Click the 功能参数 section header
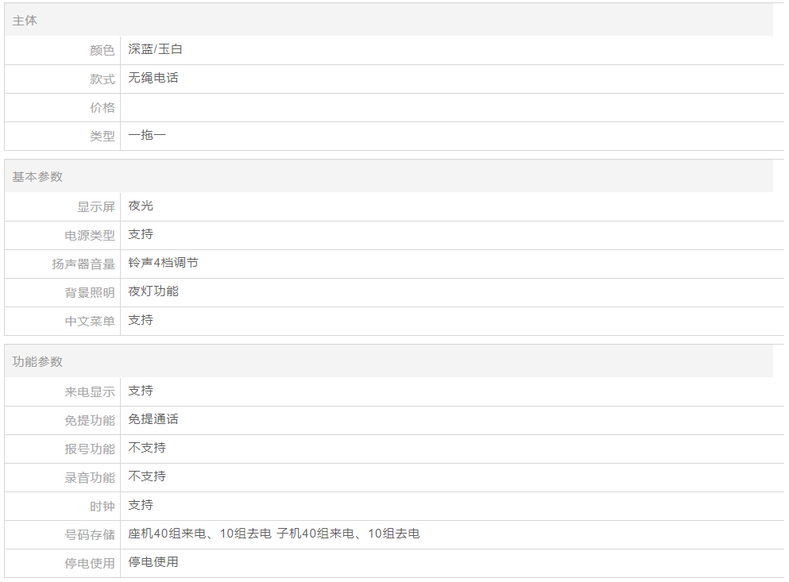 [x=37, y=361]
